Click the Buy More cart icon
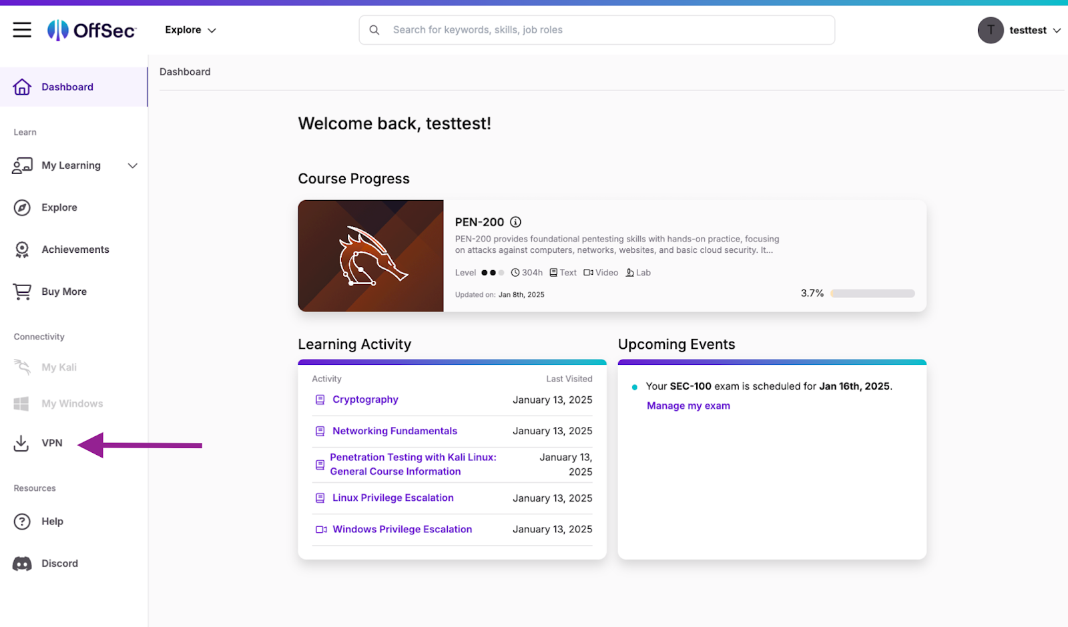The height and width of the screenshot is (627, 1068). pos(22,291)
